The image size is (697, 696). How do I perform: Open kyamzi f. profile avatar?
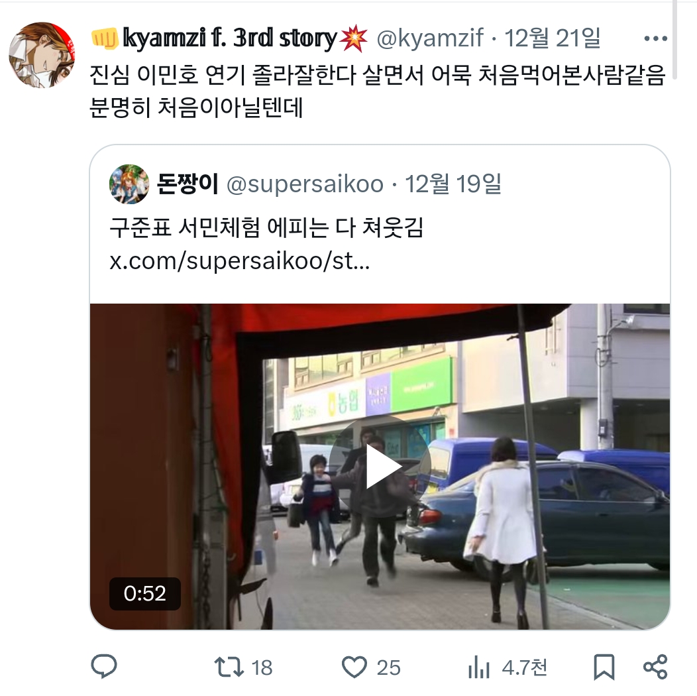pos(42,55)
